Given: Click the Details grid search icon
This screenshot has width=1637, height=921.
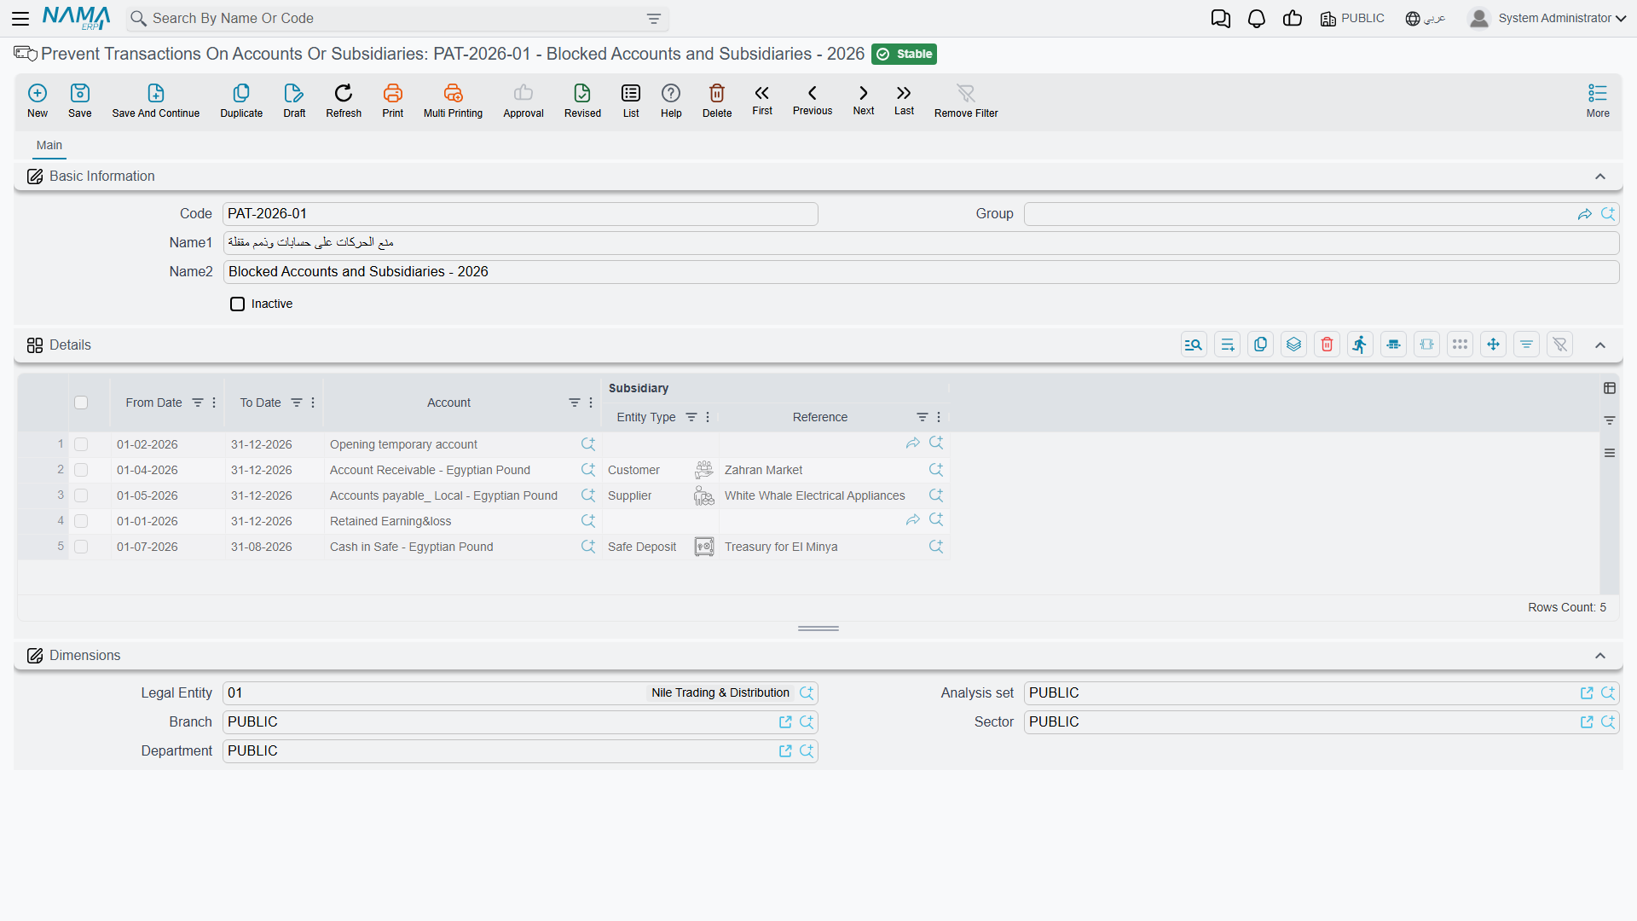Looking at the screenshot, I should click(1194, 345).
